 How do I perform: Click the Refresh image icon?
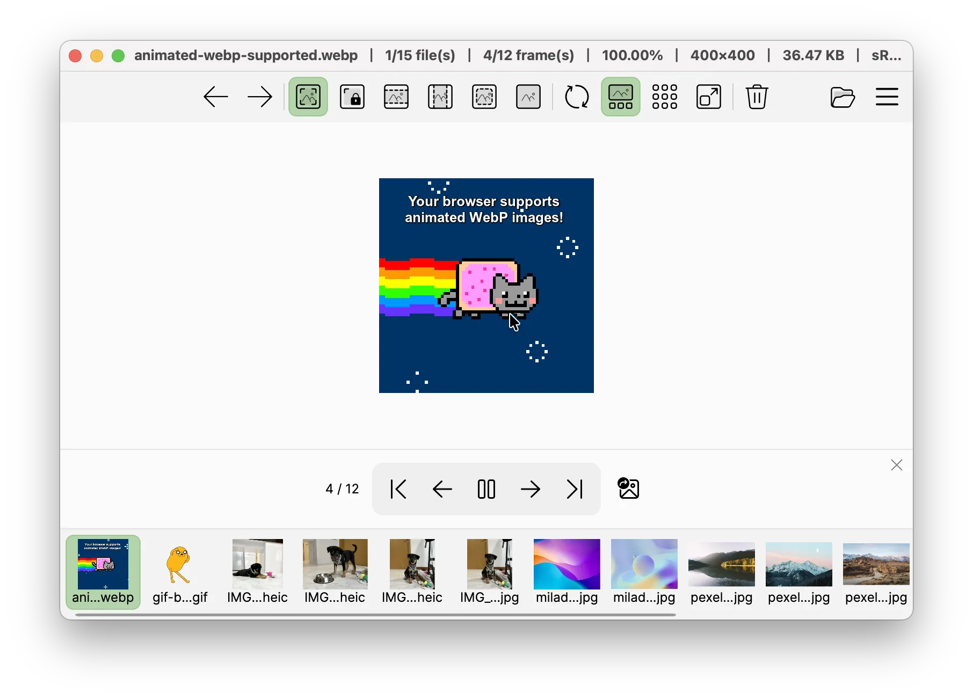coord(577,97)
